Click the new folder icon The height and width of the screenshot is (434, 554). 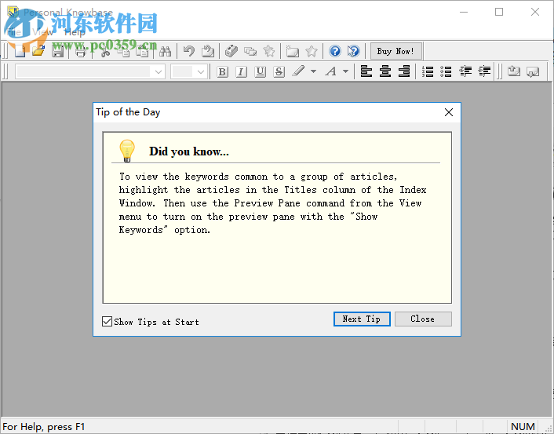point(293,52)
